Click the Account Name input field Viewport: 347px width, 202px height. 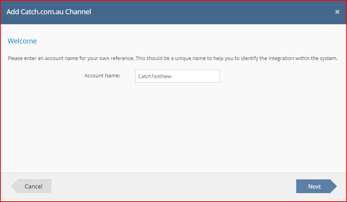[177, 76]
